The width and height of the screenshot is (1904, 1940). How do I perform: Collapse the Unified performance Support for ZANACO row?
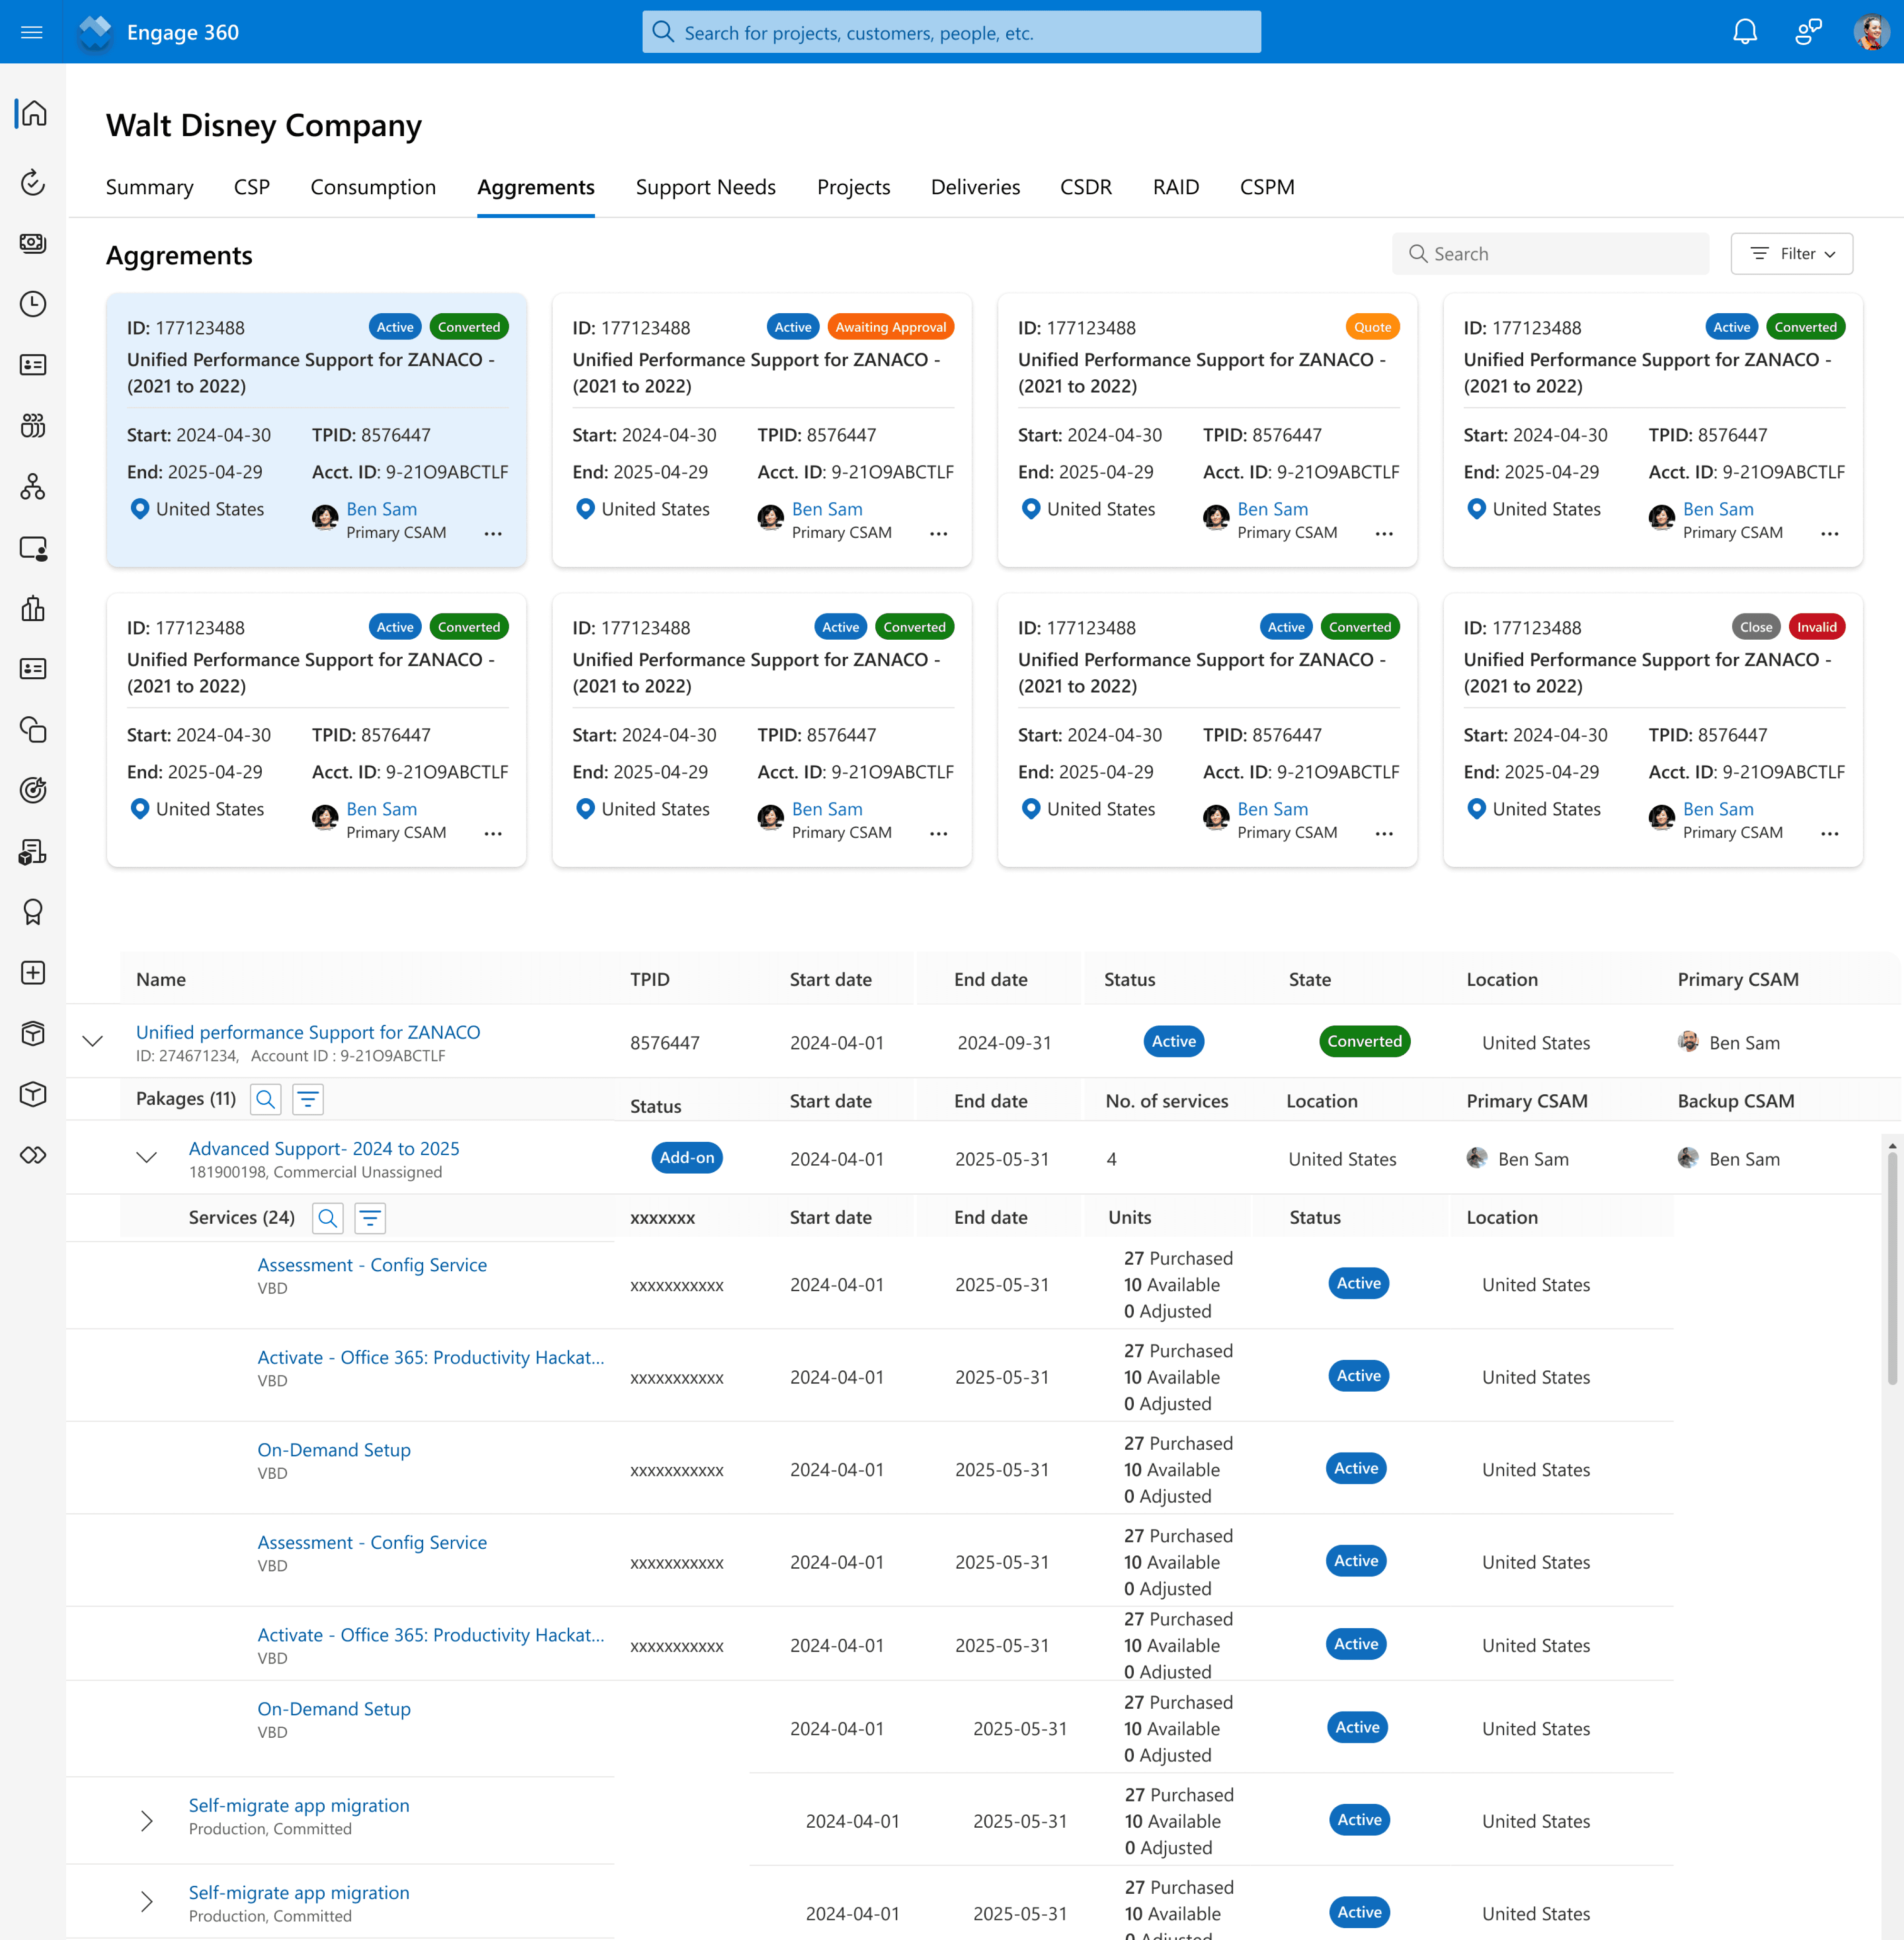[93, 1041]
